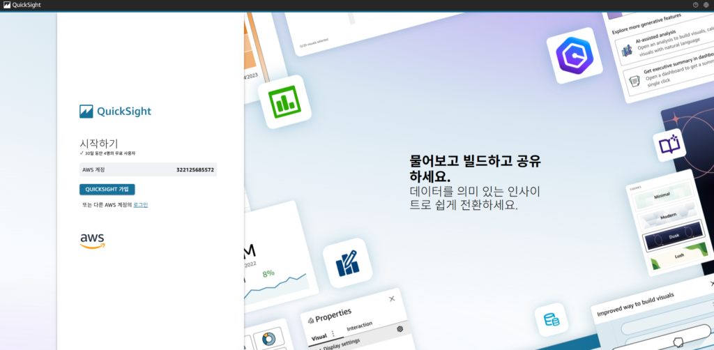Click the aws logo in the sign-up panel
The height and width of the screenshot is (350, 714).
pos(93,241)
